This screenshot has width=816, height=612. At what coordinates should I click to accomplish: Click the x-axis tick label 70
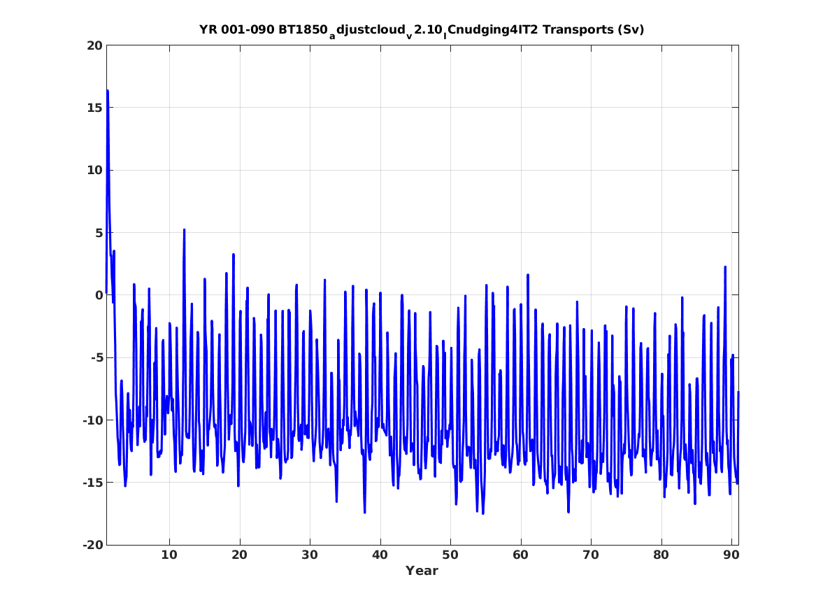[591, 555]
